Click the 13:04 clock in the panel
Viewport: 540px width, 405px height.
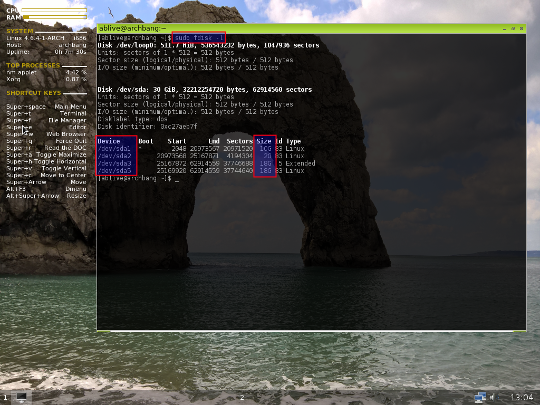(x=522, y=398)
